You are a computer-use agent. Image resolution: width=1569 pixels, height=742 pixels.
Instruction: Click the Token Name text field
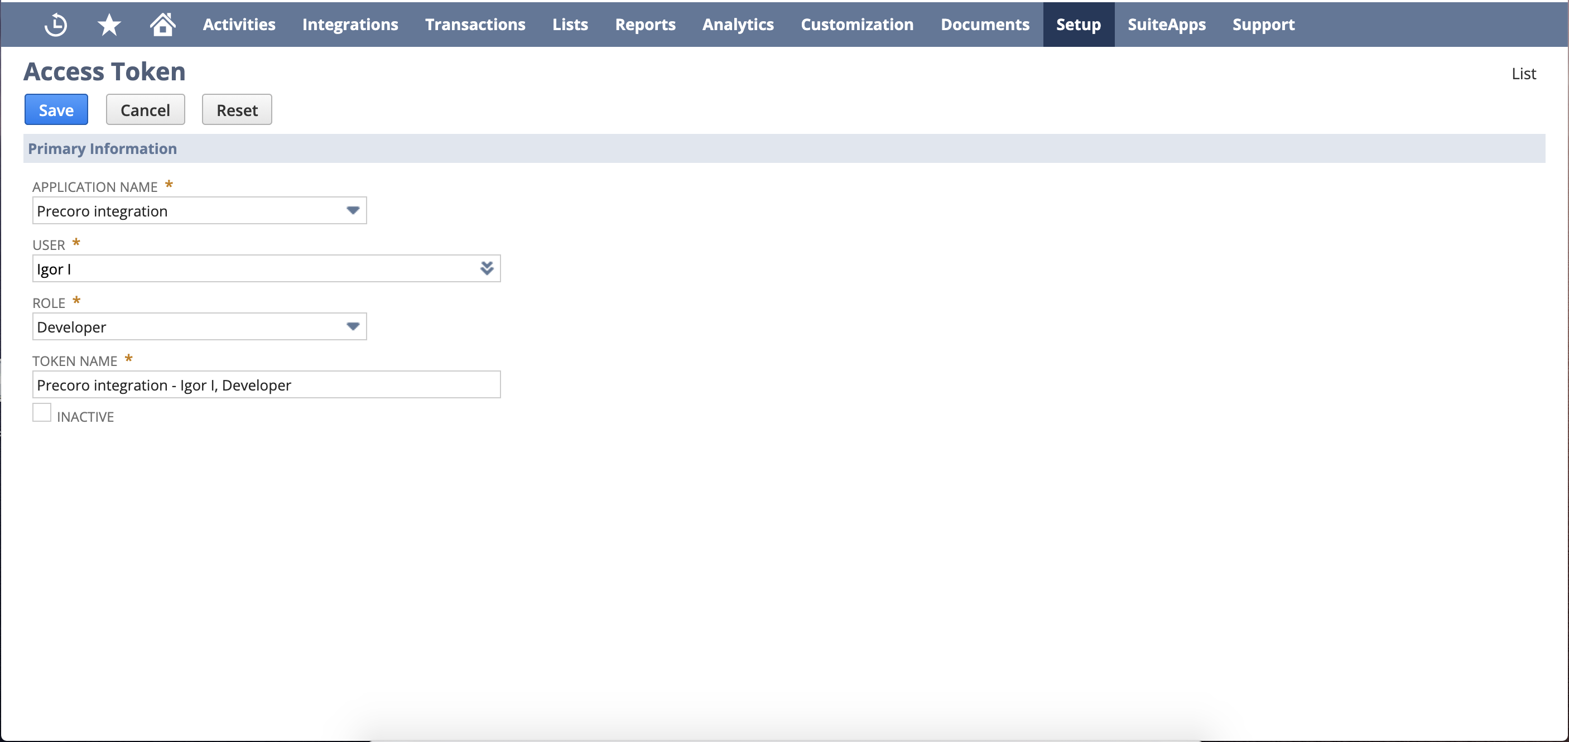click(266, 384)
